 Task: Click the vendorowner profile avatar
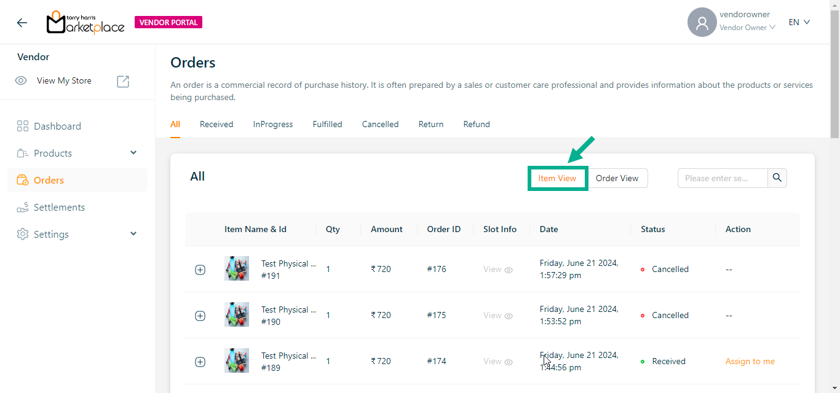point(702,23)
